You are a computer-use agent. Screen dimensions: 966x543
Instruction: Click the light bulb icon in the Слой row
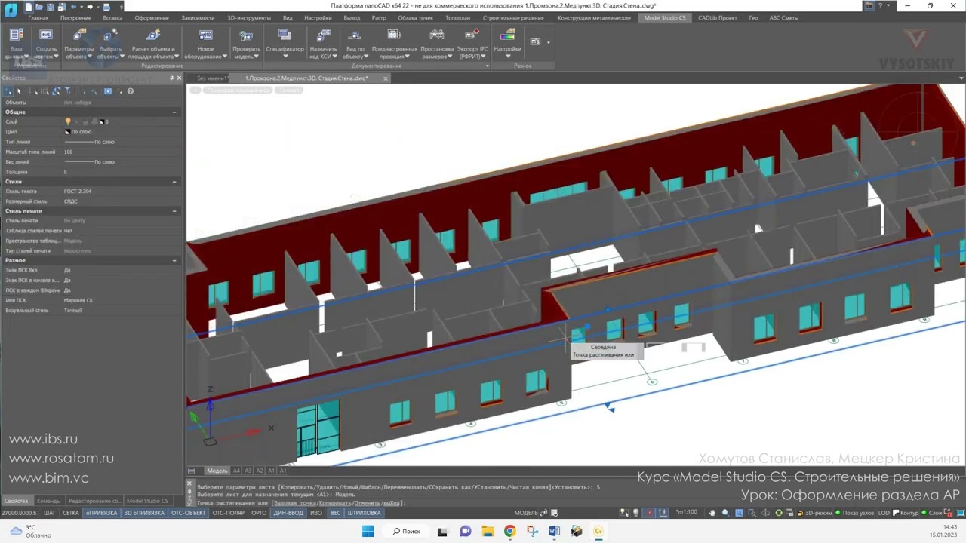point(68,121)
